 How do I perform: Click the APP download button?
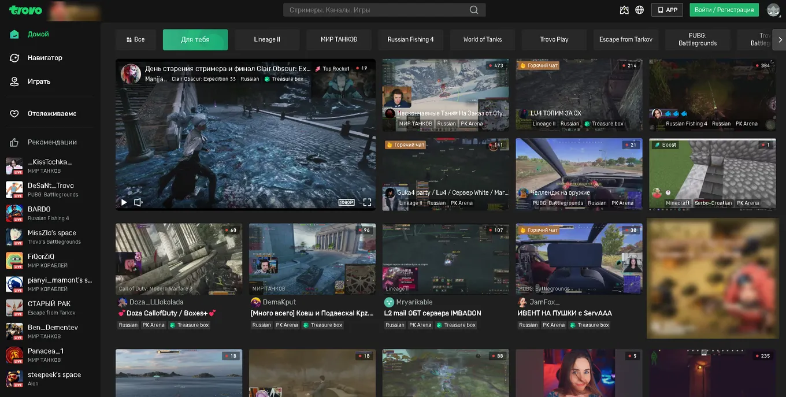point(667,10)
